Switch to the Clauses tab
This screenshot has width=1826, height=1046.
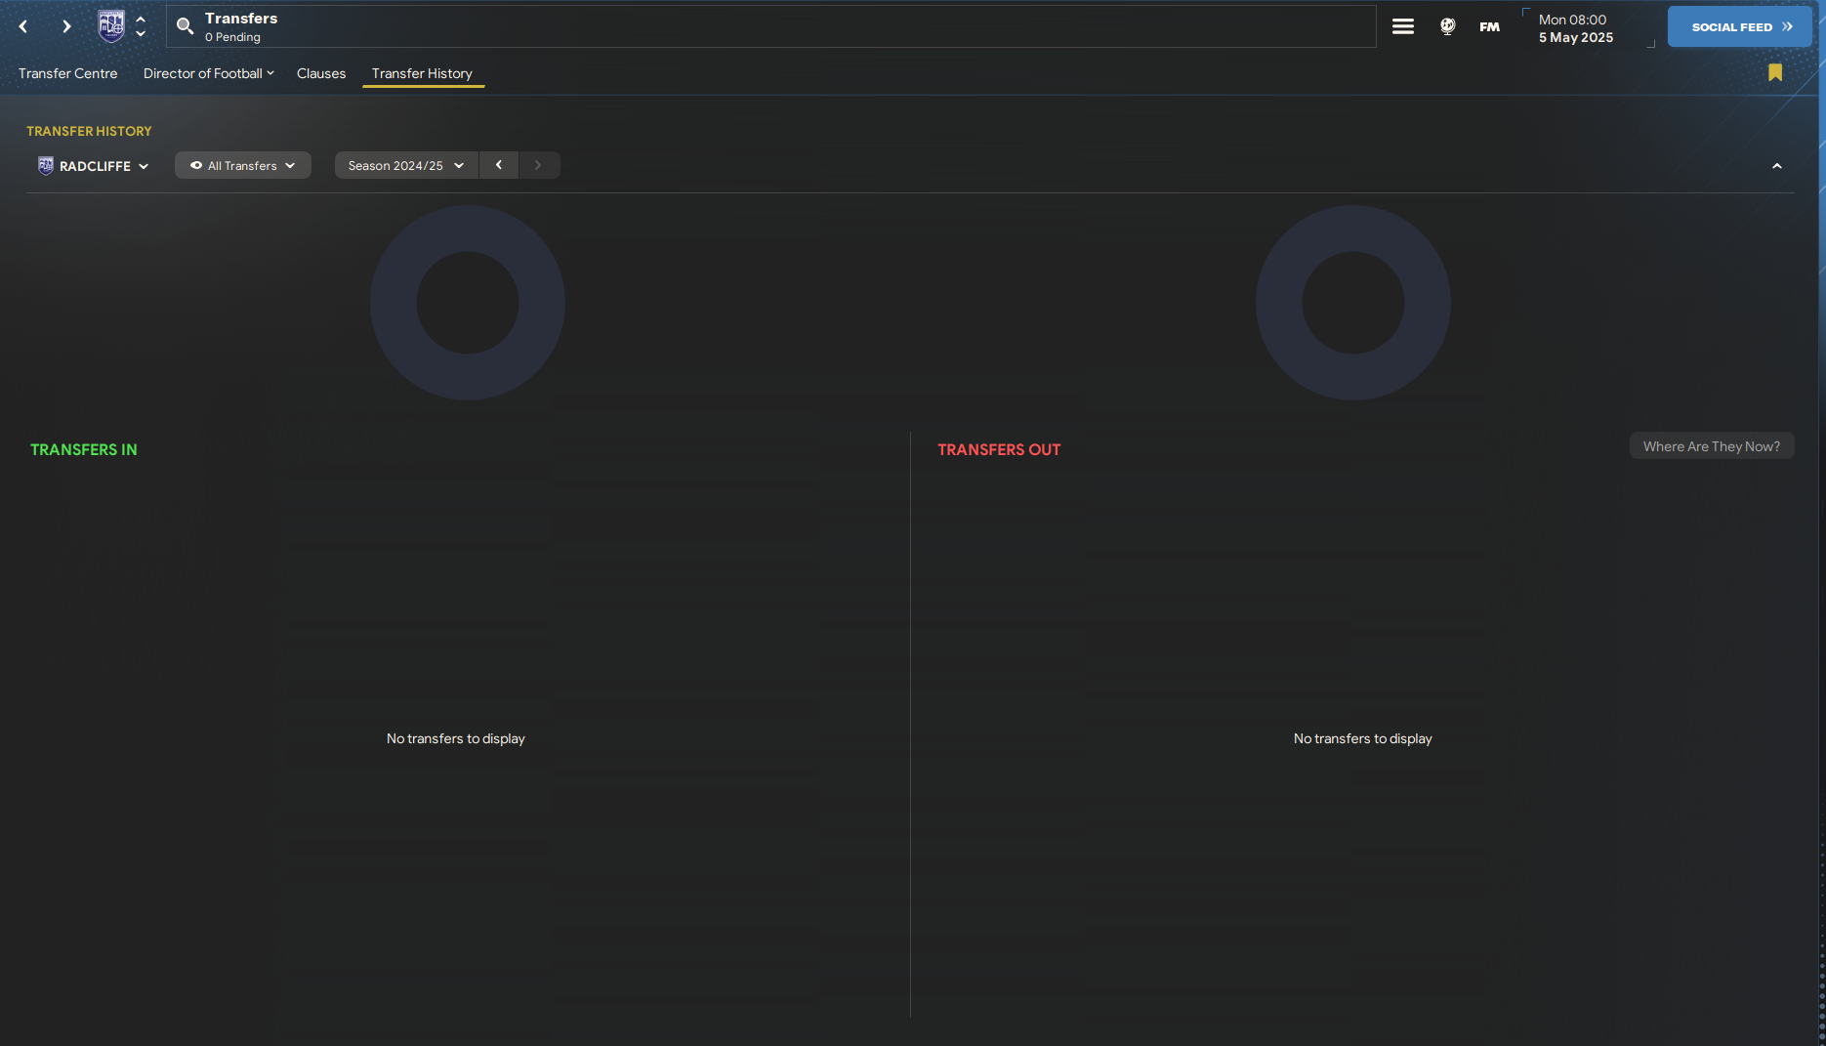(321, 73)
